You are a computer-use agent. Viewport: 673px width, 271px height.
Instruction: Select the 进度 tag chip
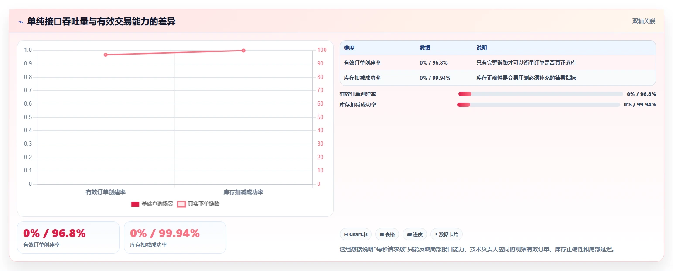(415, 234)
